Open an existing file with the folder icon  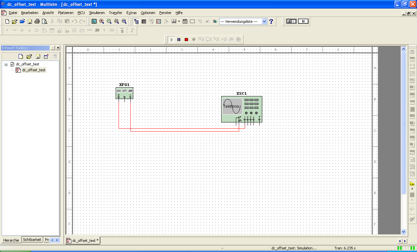15,21
